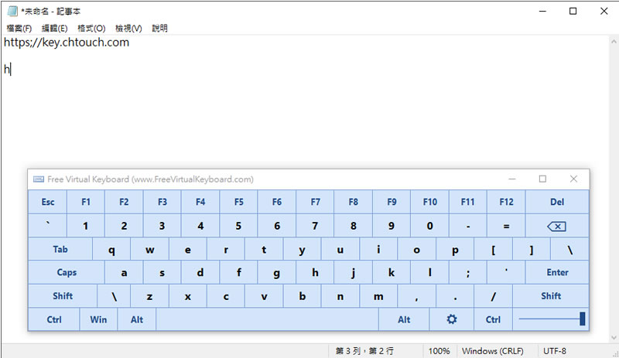Click the backtick key
This screenshot has height=358, width=619.
tap(48, 226)
